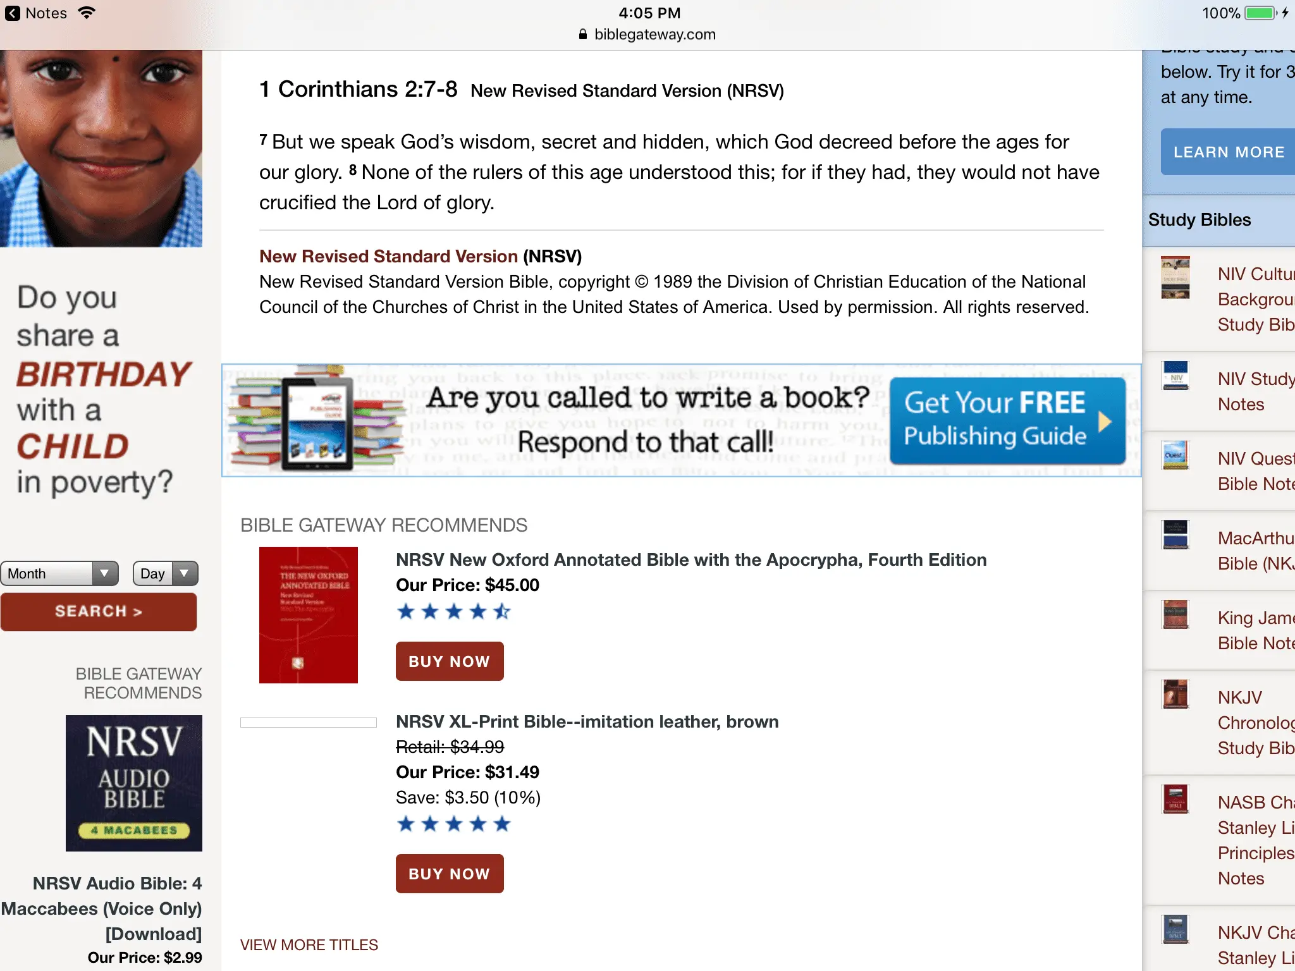Image resolution: width=1295 pixels, height=971 pixels.
Task: Tap the back arrow to Notes
Action: (13, 13)
